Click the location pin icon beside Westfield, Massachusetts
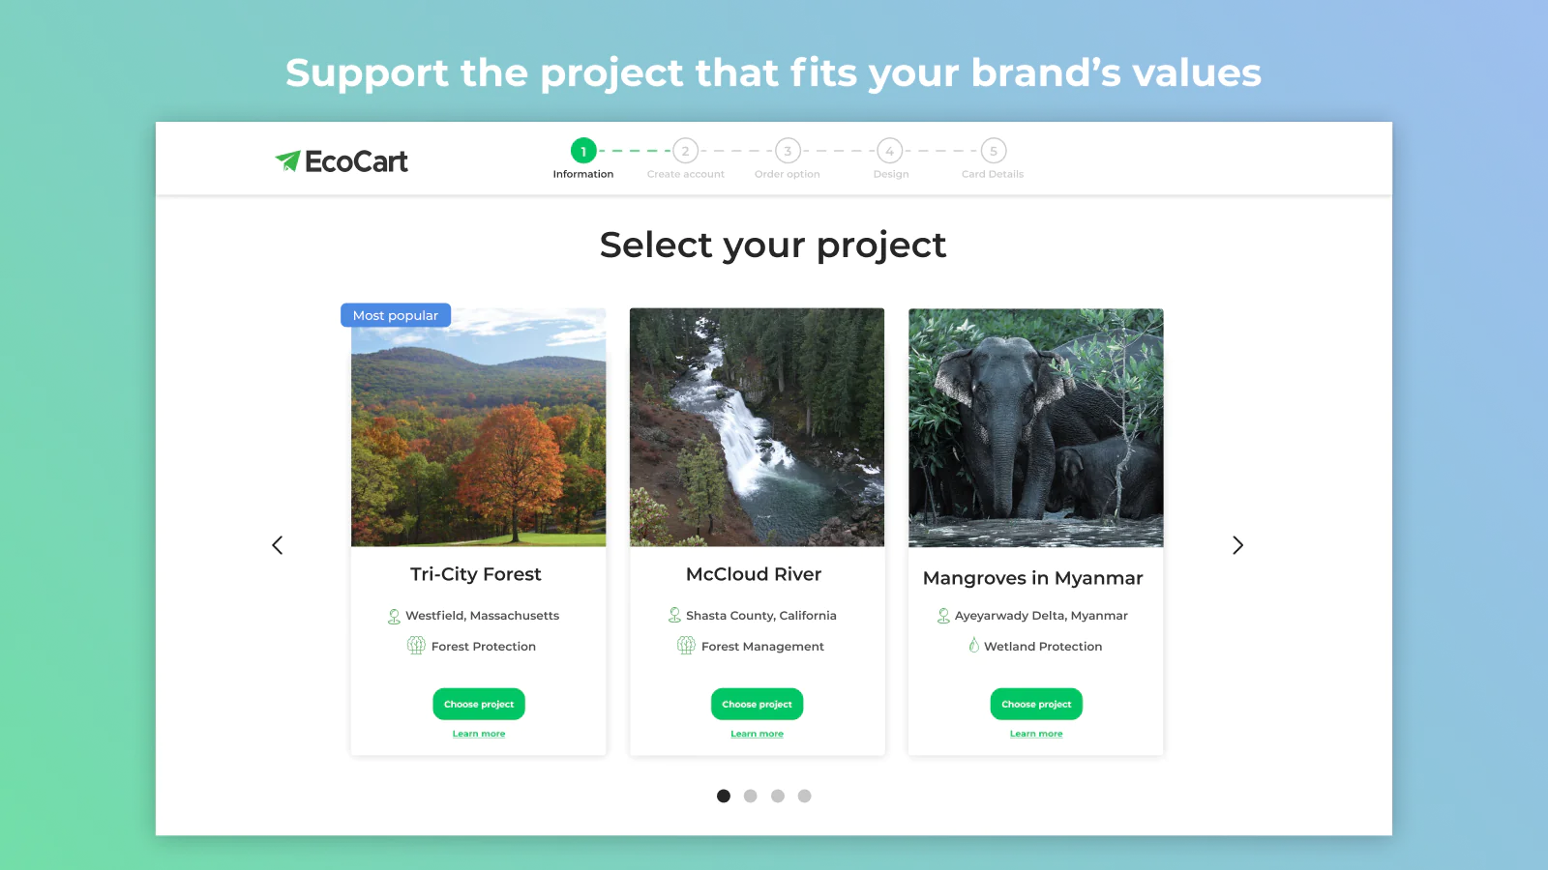 tap(394, 616)
